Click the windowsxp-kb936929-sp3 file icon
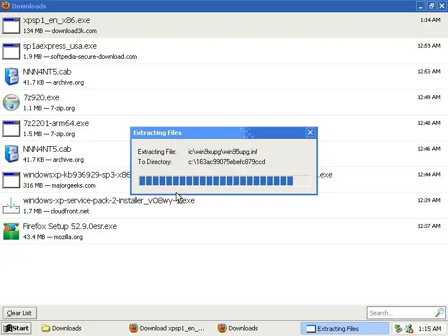This screenshot has height=336, width=448. click(x=11, y=180)
